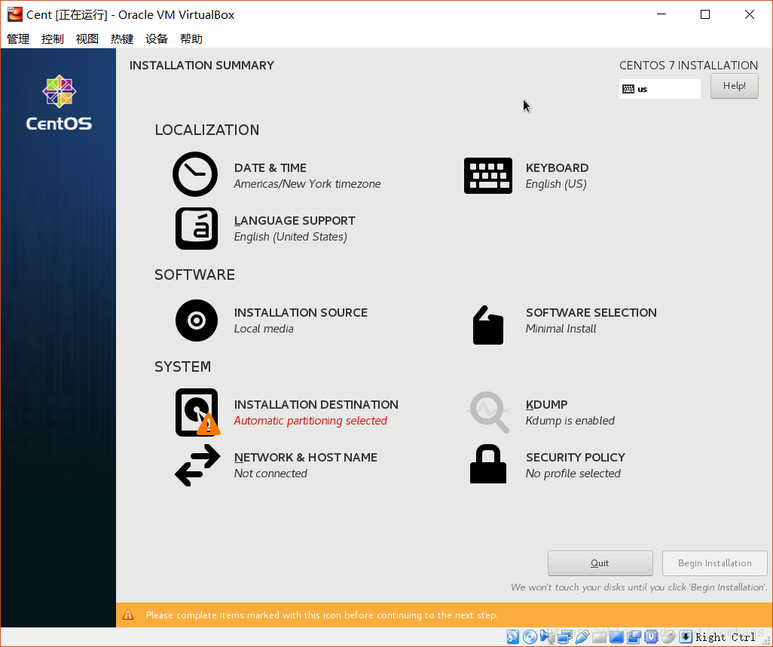
Task: Click the optical disc status icon
Action: coord(530,636)
